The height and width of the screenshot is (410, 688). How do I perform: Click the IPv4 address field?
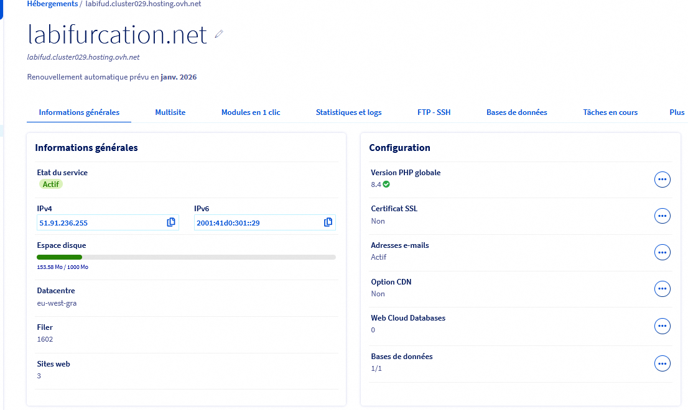[x=100, y=222]
